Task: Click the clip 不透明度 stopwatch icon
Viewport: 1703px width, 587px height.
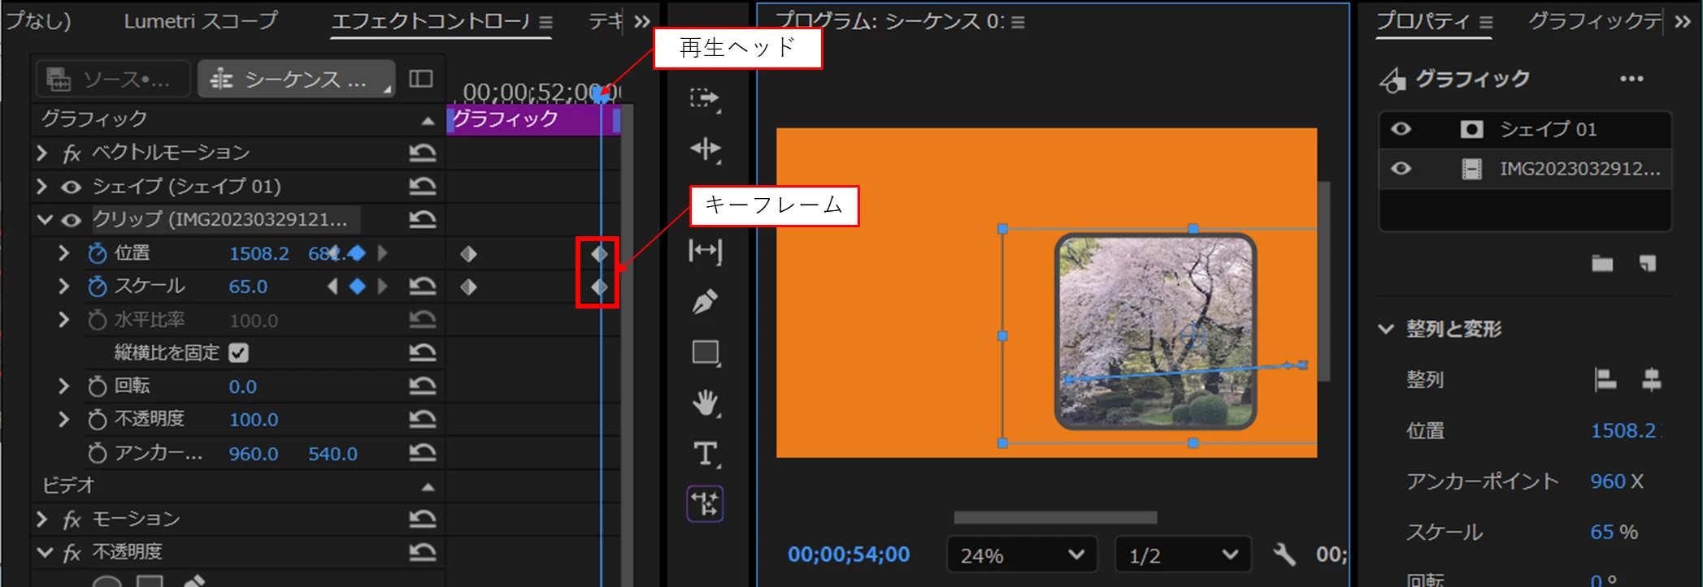Action: (98, 419)
